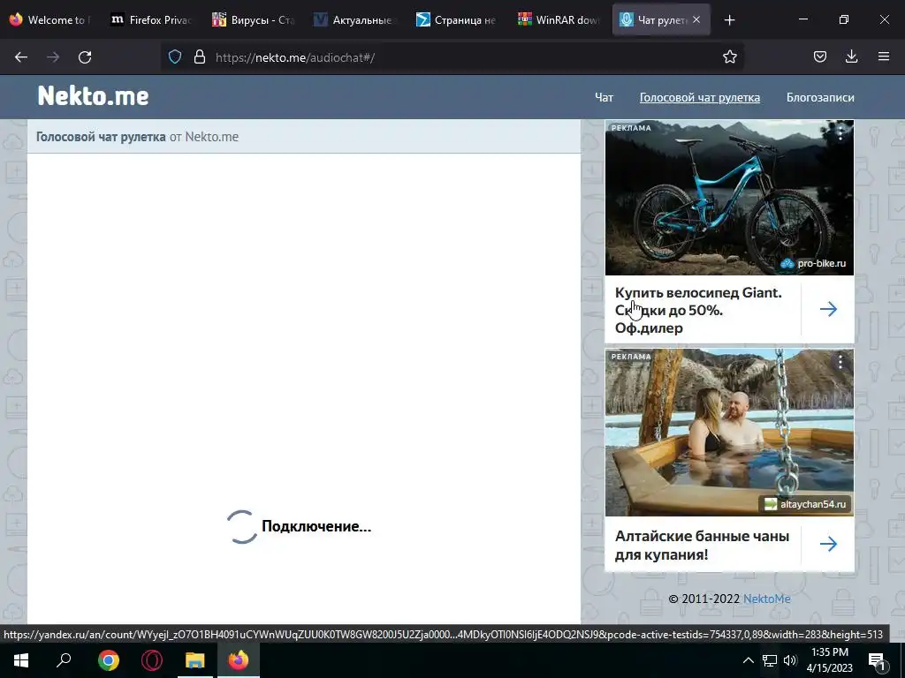Click the arrow on the Giant bicycle ad
Image resolution: width=905 pixels, height=678 pixels.
(x=828, y=309)
